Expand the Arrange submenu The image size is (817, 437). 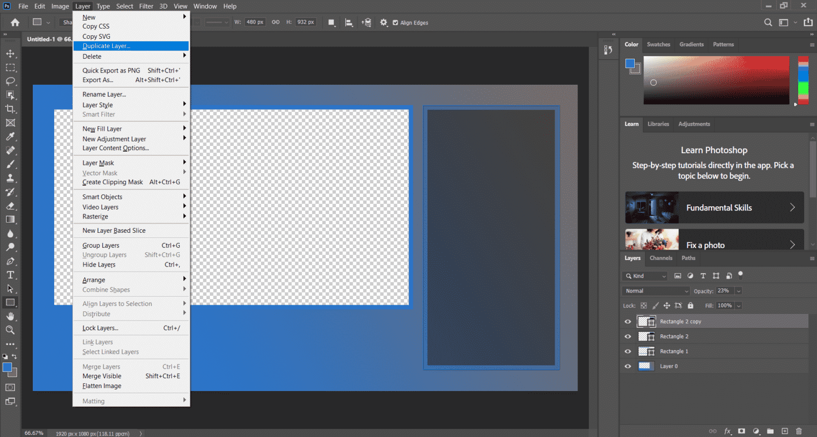[x=131, y=280]
